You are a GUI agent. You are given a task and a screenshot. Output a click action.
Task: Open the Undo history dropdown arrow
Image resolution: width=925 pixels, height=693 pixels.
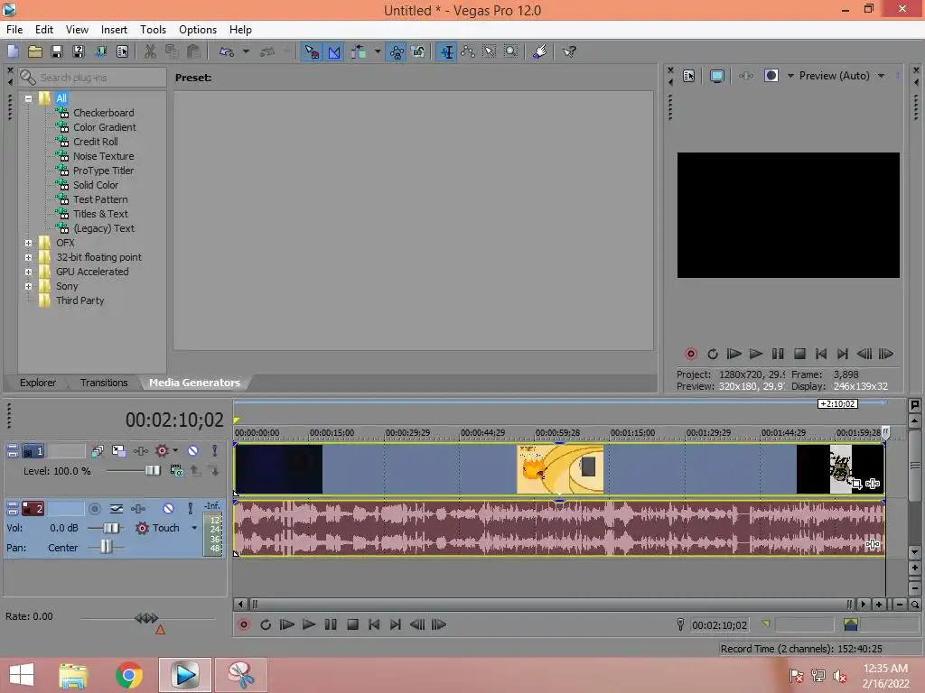tap(246, 51)
